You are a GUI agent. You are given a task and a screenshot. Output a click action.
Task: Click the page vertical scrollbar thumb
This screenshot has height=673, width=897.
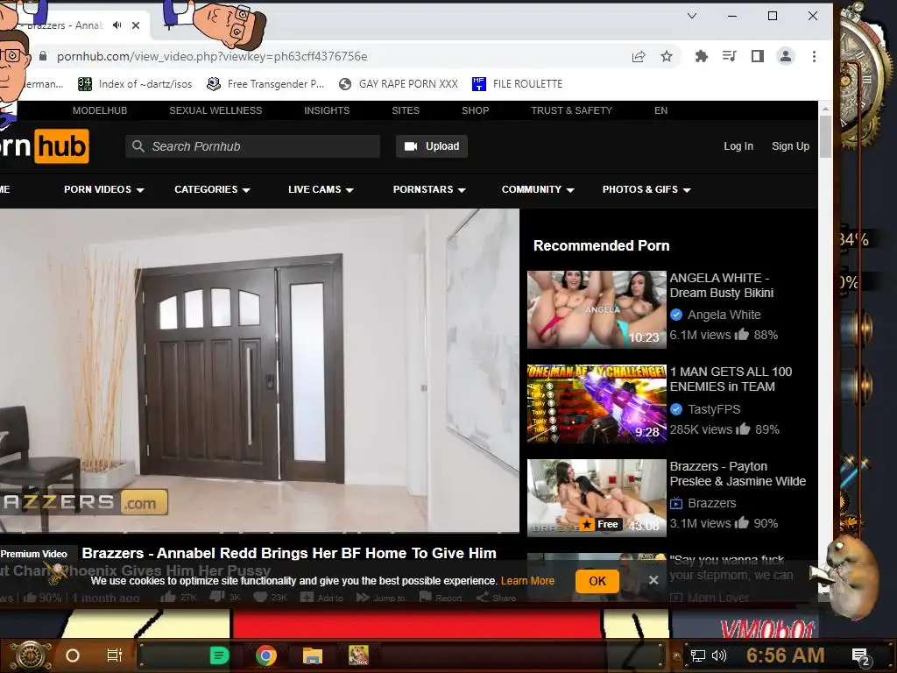[x=825, y=136]
